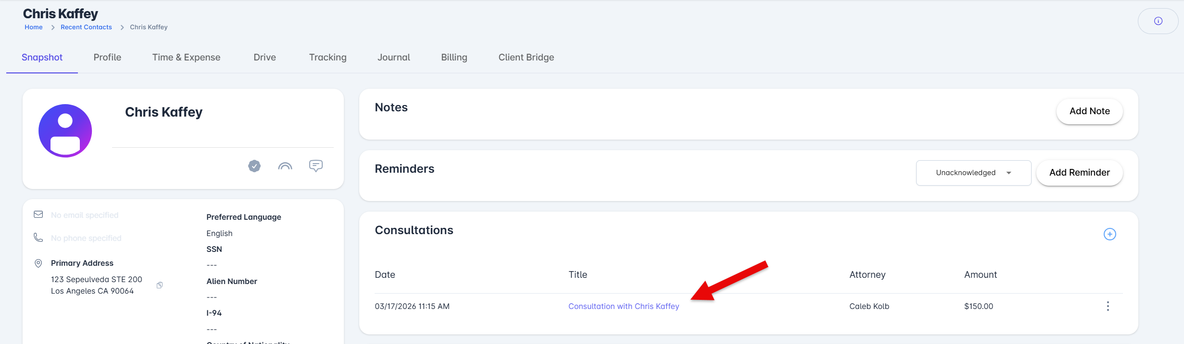Screen dimensions: 1184x344
Task: Click the Chris Kaffey profile avatar
Action: [65, 130]
